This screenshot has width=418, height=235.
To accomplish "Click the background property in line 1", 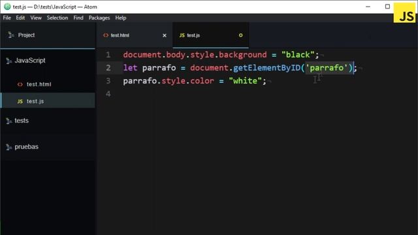I will (x=242, y=55).
